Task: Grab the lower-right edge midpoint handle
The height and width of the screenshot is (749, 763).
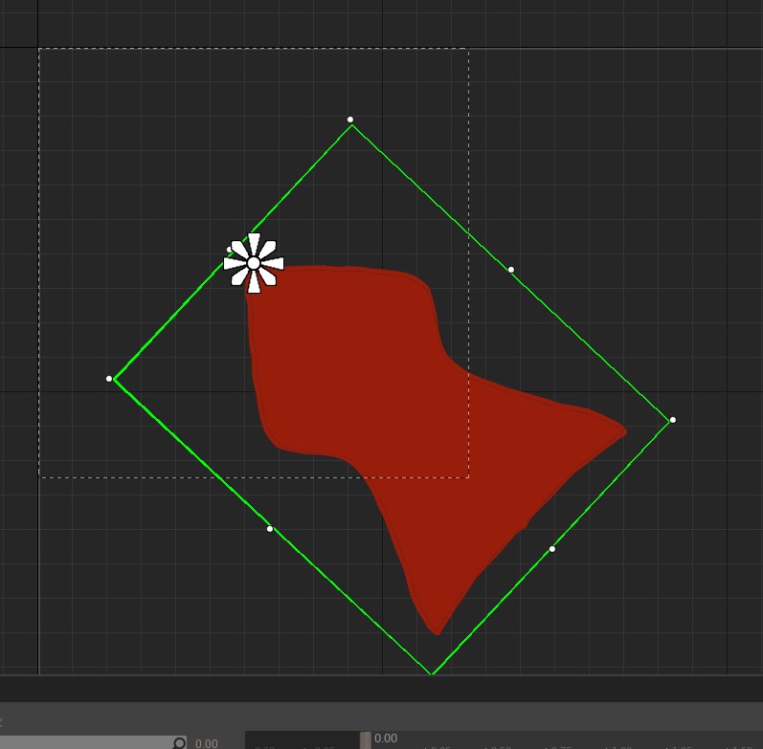Action: point(552,549)
